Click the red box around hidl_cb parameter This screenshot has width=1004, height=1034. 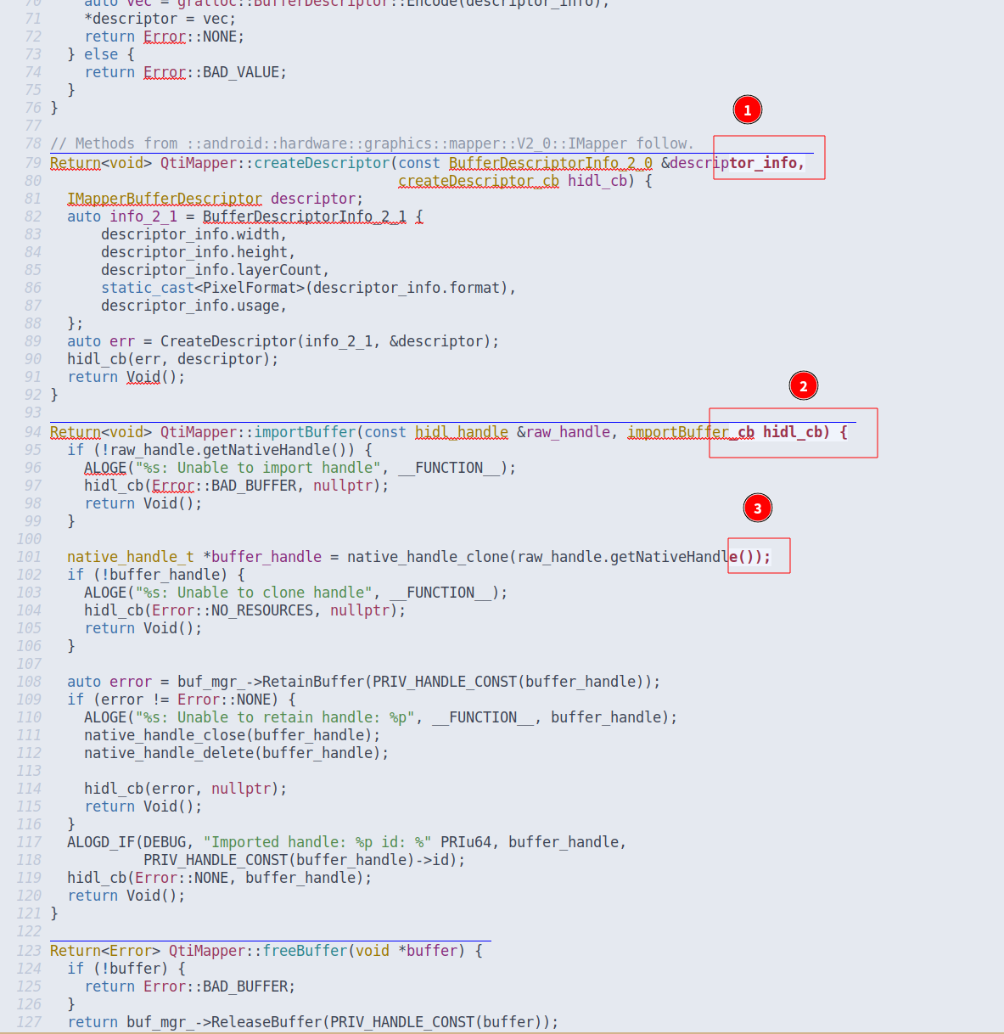793,432
